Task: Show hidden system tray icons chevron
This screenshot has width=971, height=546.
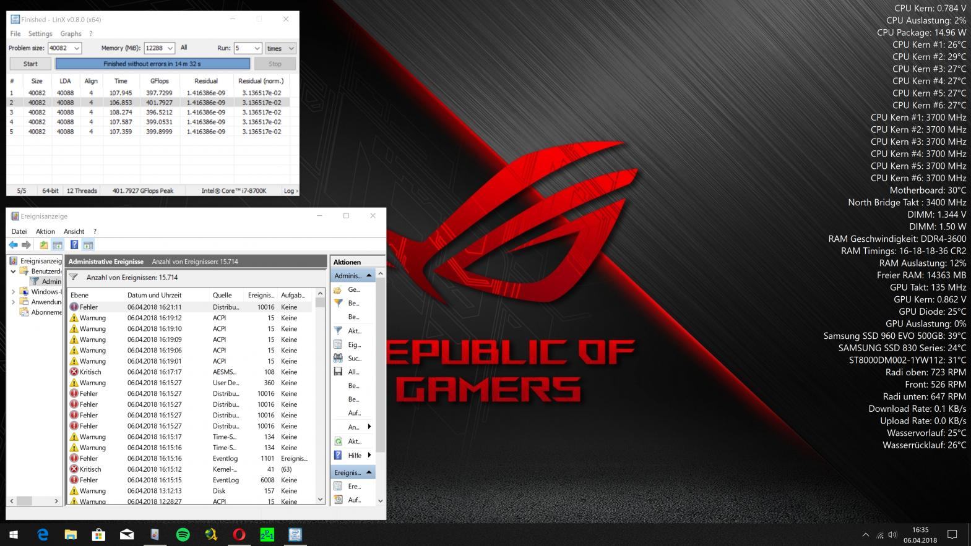Action: (865, 535)
